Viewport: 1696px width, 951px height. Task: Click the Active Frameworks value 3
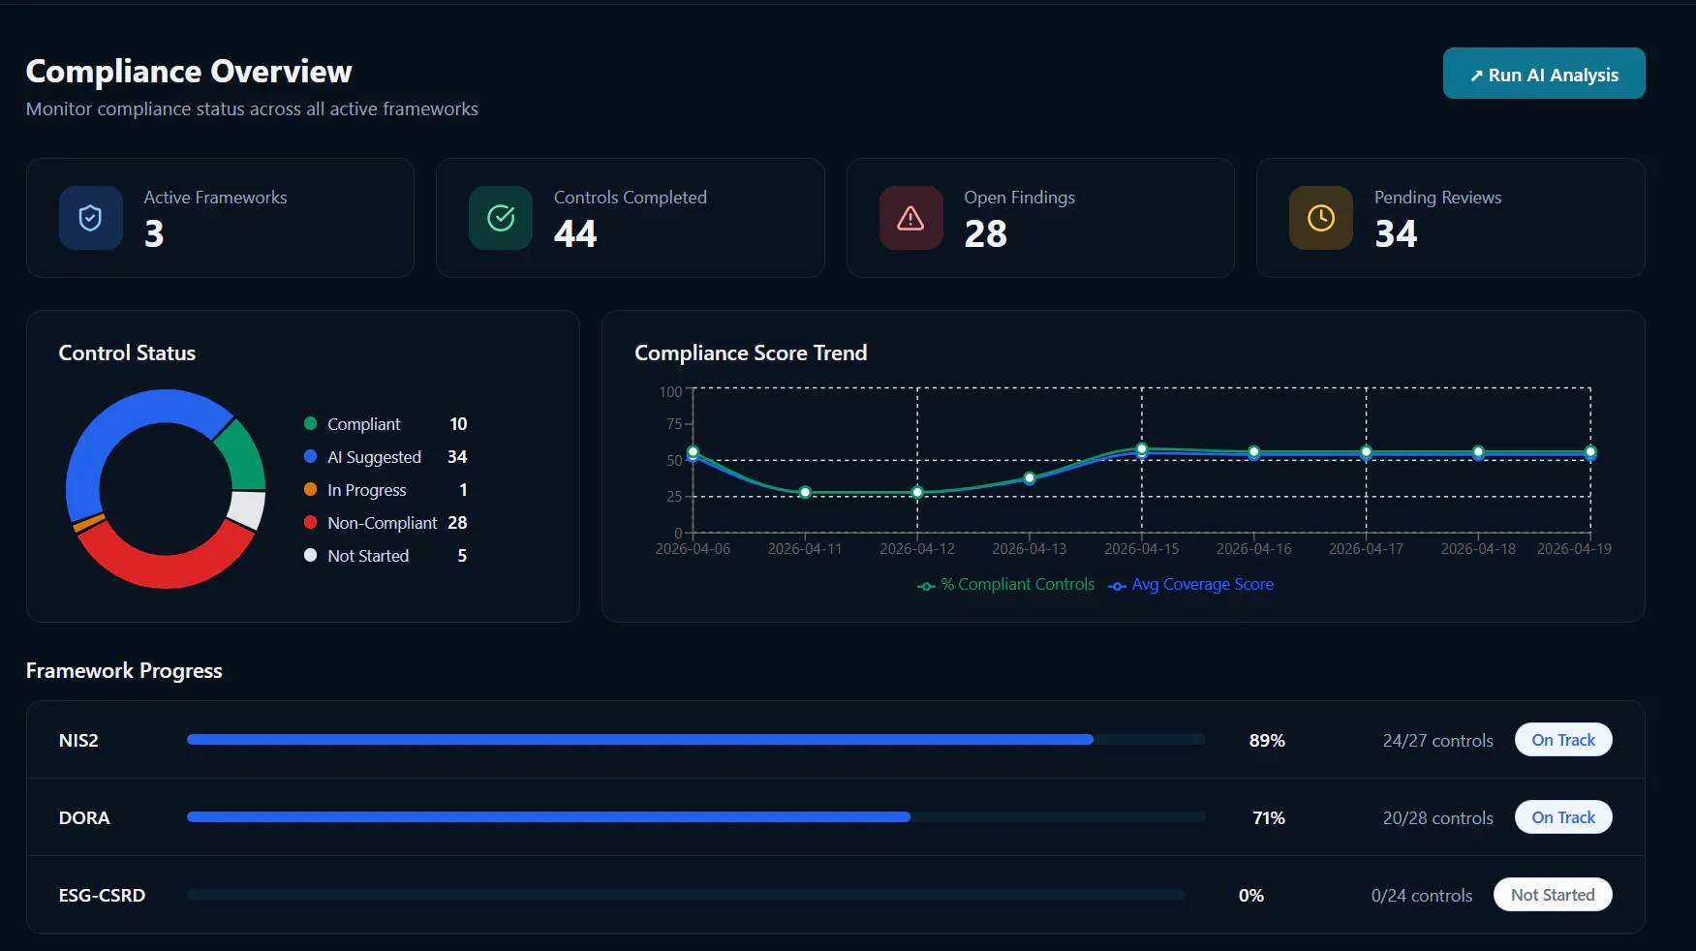pyautogui.click(x=154, y=233)
